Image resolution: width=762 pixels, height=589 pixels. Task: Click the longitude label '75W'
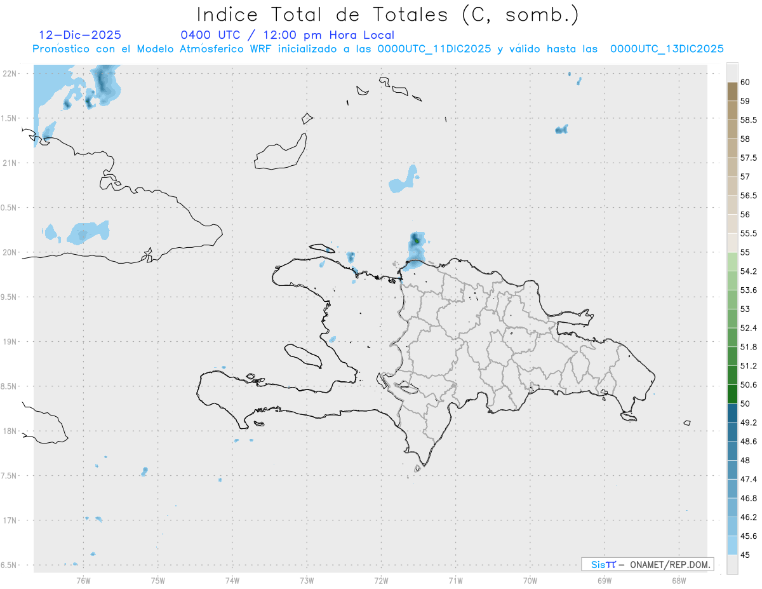(x=158, y=581)
